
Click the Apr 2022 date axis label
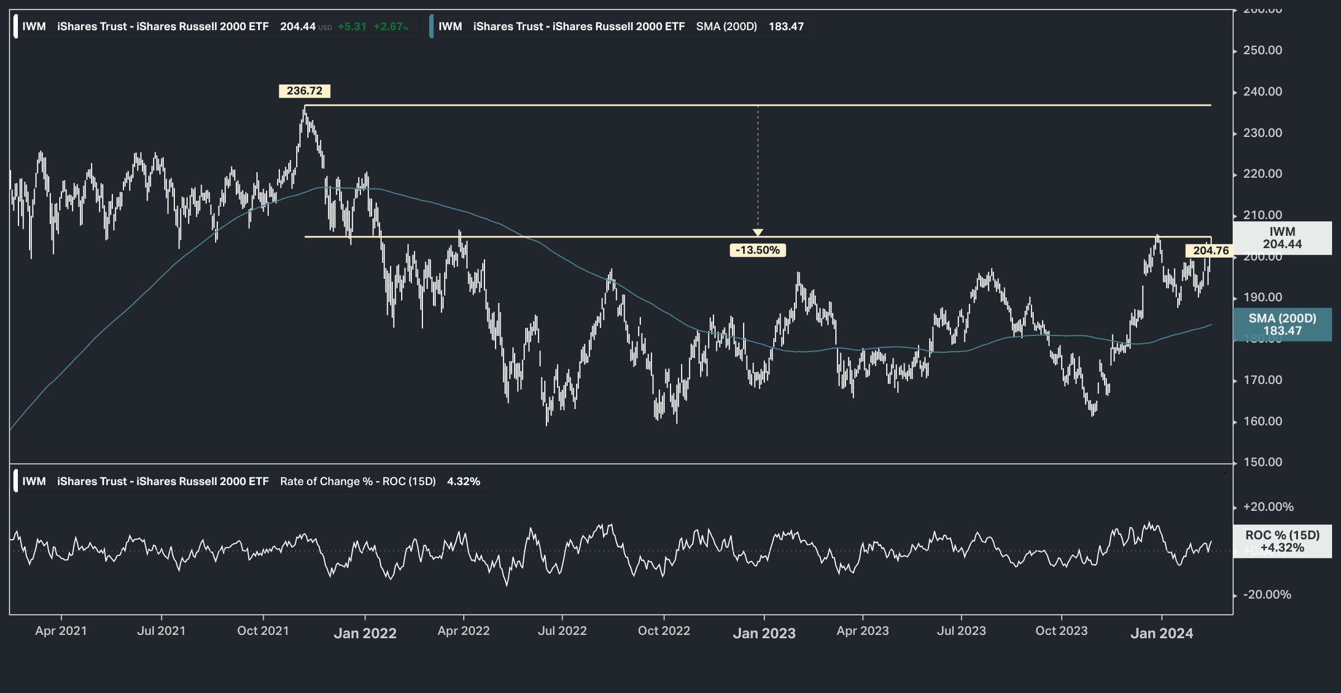[x=463, y=631]
